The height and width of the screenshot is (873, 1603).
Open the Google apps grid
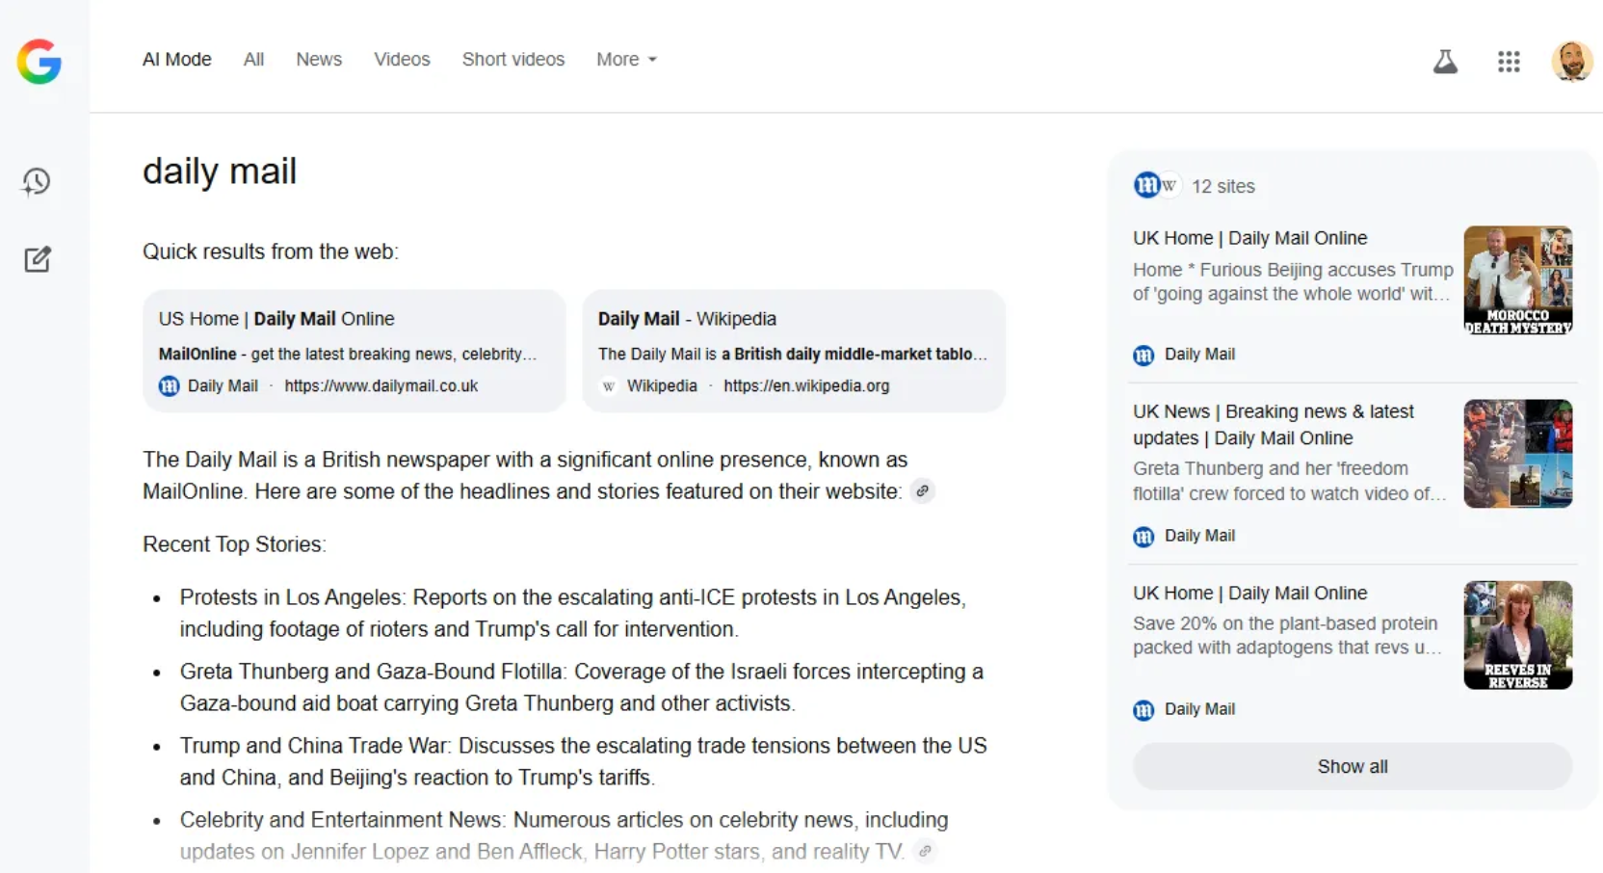coord(1509,62)
